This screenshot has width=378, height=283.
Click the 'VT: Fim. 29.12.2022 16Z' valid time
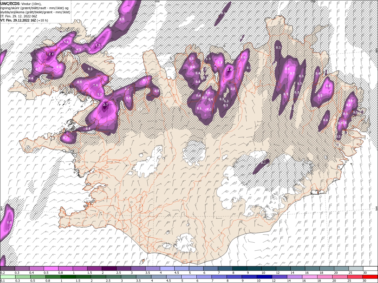point(18,21)
